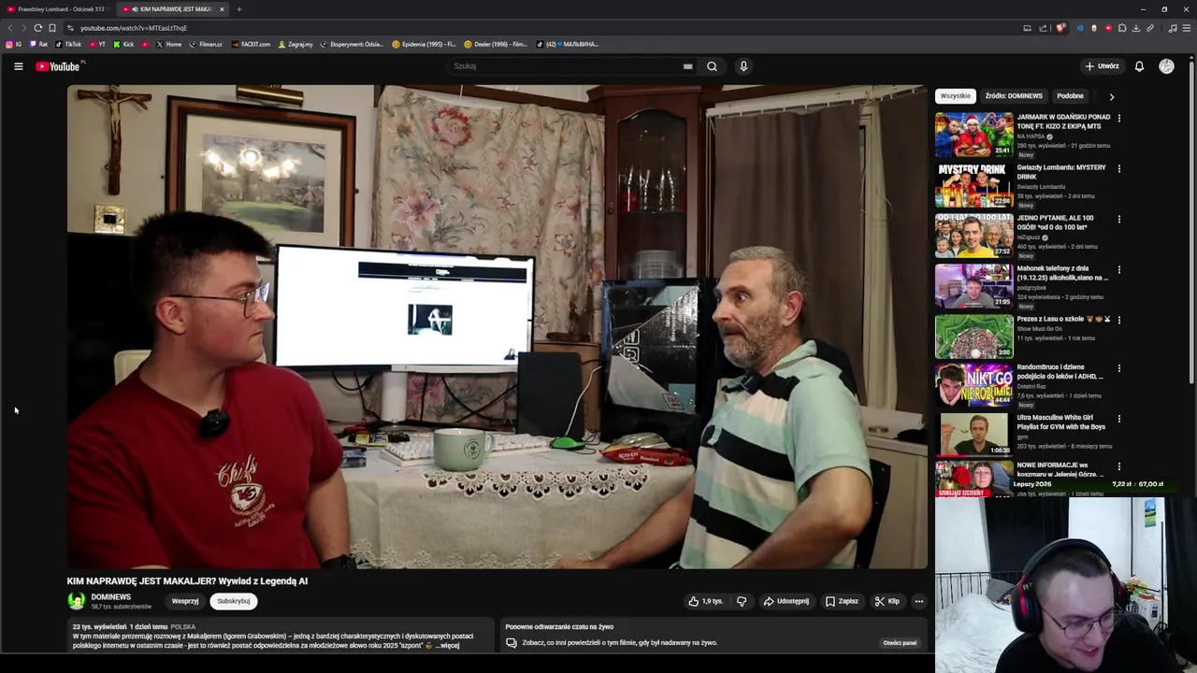This screenshot has width=1197, height=673.
Task: Like the video with thumbs up
Action: coord(705,601)
